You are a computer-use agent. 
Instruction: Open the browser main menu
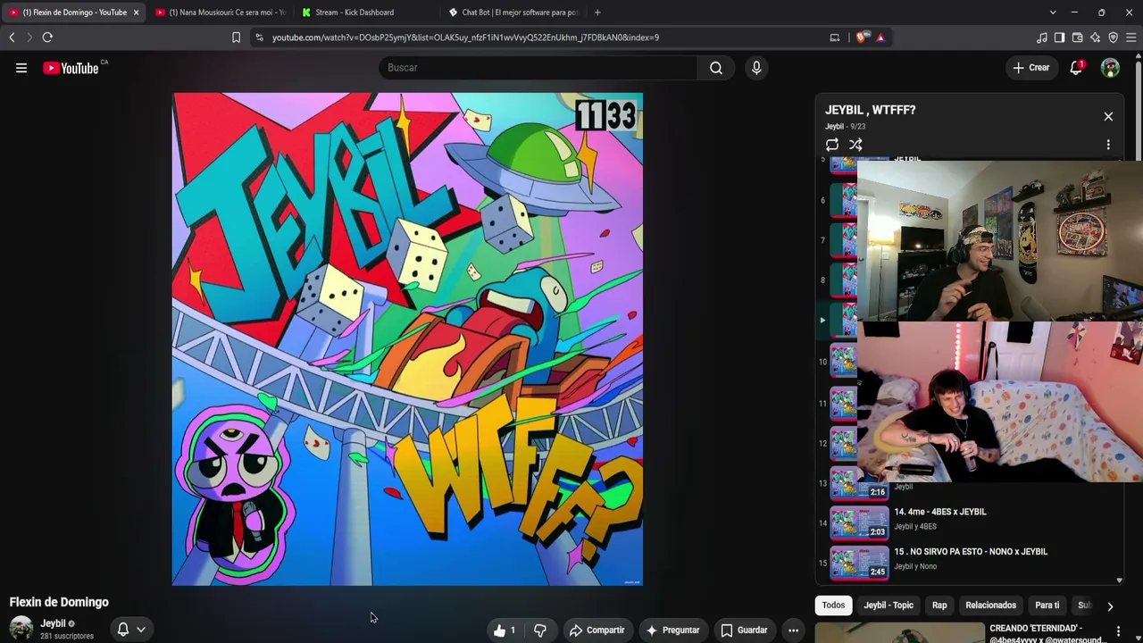click(x=1130, y=38)
